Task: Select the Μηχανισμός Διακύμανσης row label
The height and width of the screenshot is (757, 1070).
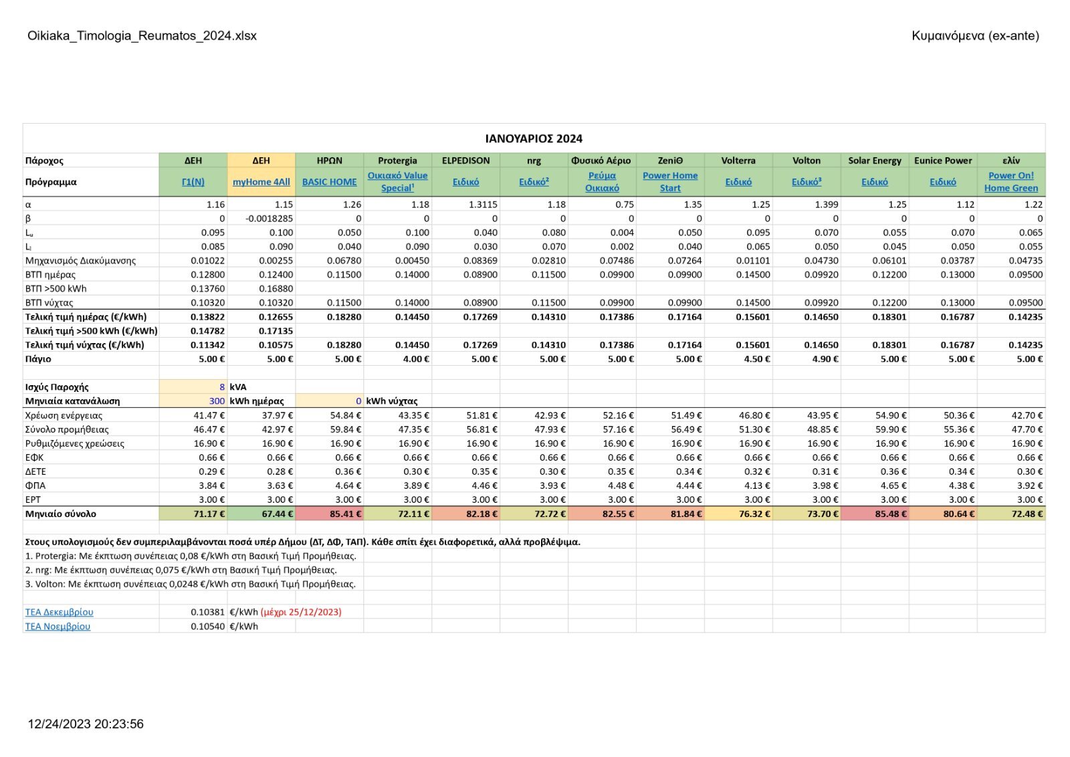Action: click(x=80, y=261)
